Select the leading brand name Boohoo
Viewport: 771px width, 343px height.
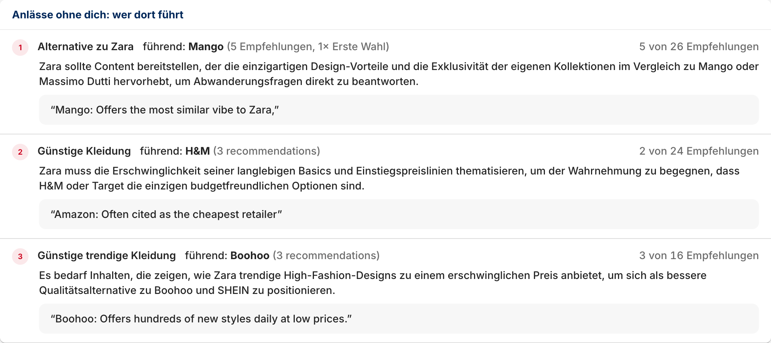pos(250,255)
